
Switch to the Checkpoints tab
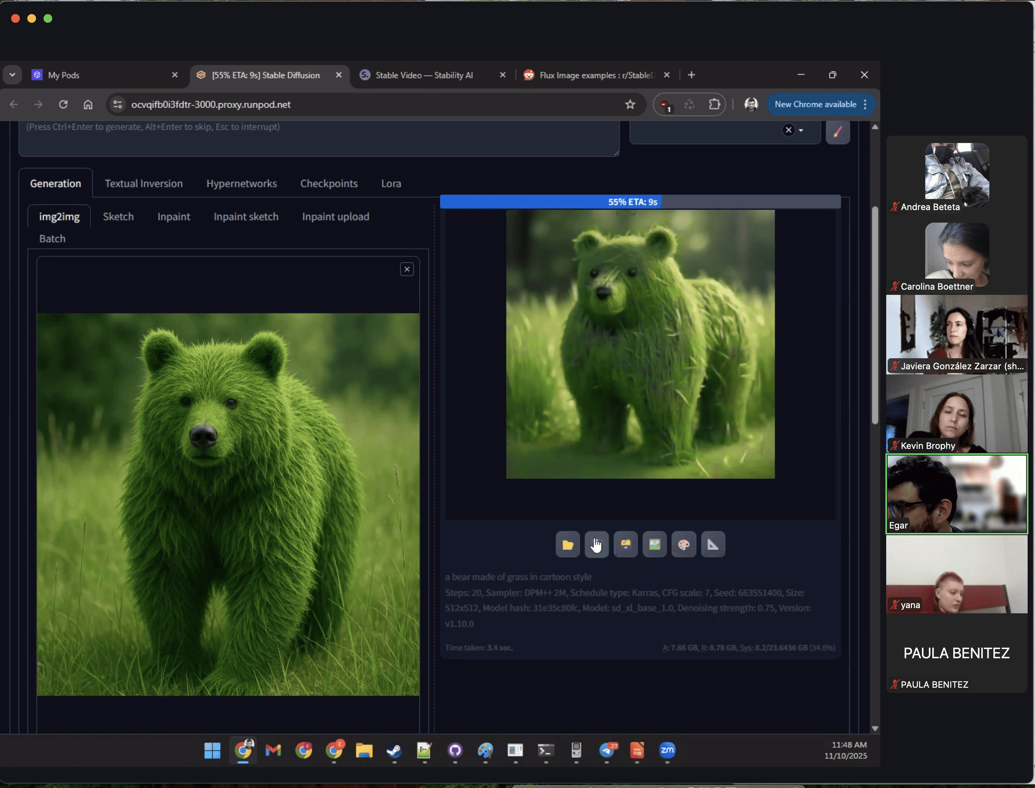329,184
